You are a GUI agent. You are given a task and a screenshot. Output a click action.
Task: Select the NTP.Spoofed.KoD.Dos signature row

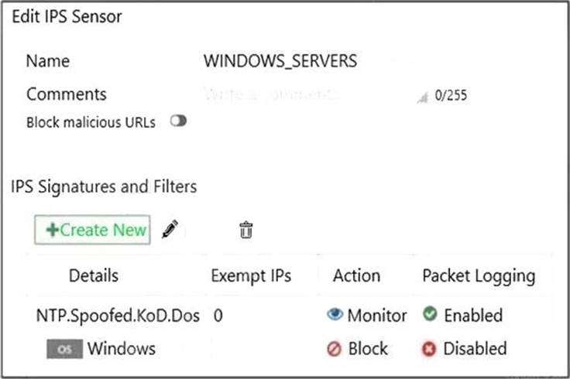click(x=118, y=315)
